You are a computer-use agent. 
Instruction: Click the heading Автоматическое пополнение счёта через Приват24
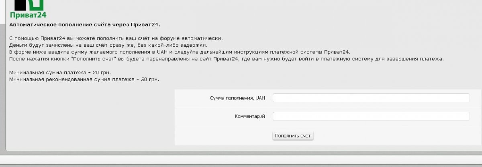click(x=84, y=25)
